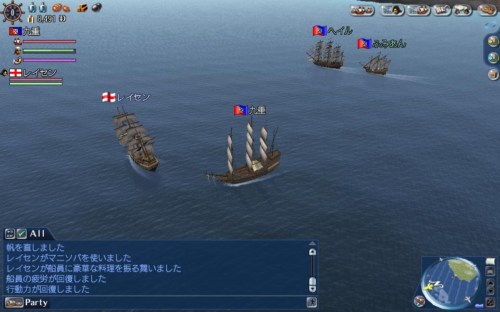Click the ship's wheel speed indicator

[x=12, y=12]
